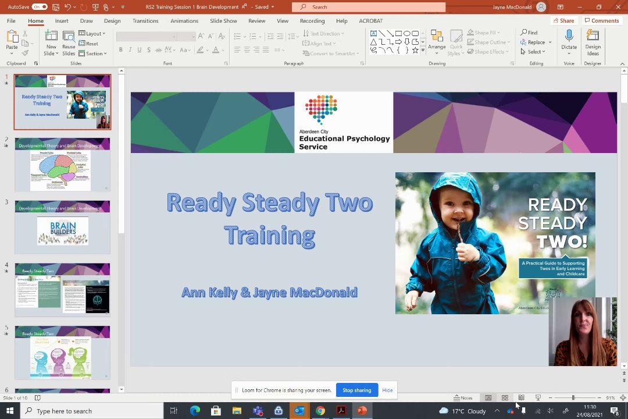Toggle Italic formatting

(x=130, y=49)
